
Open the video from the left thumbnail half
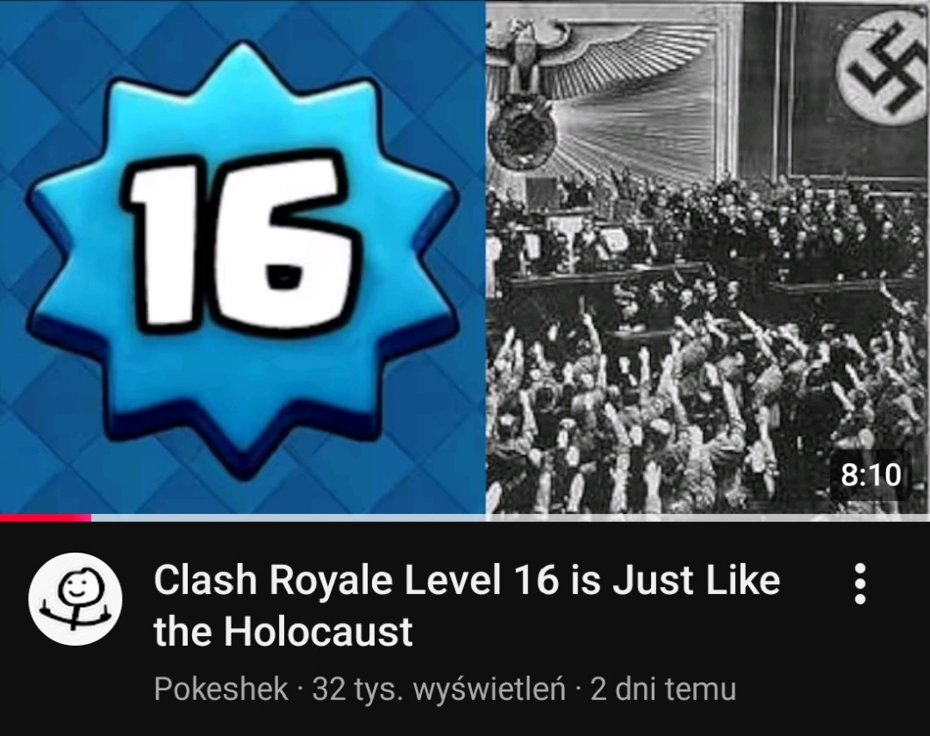click(242, 257)
